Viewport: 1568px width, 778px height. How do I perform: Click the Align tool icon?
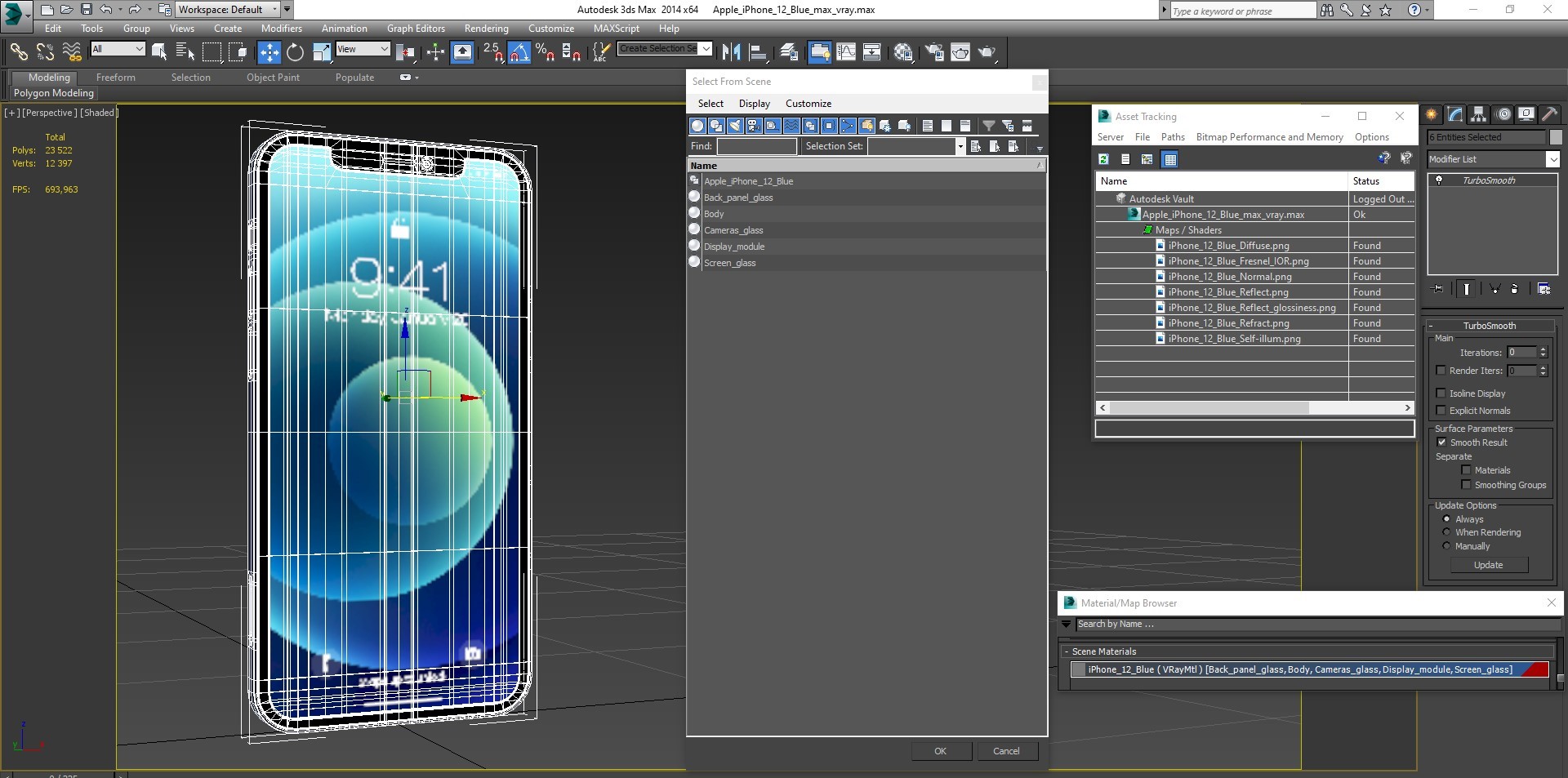(758, 52)
